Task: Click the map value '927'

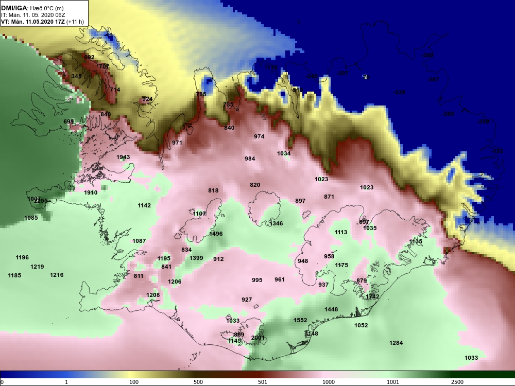Action: [x=247, y=300]
